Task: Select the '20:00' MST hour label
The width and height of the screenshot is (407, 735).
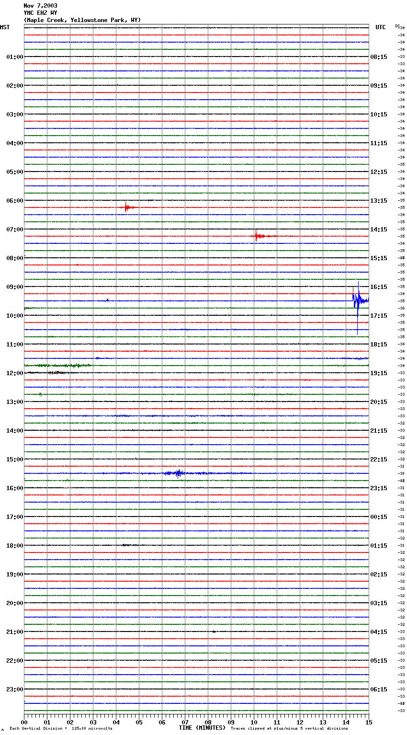Action: coord(15,603)
